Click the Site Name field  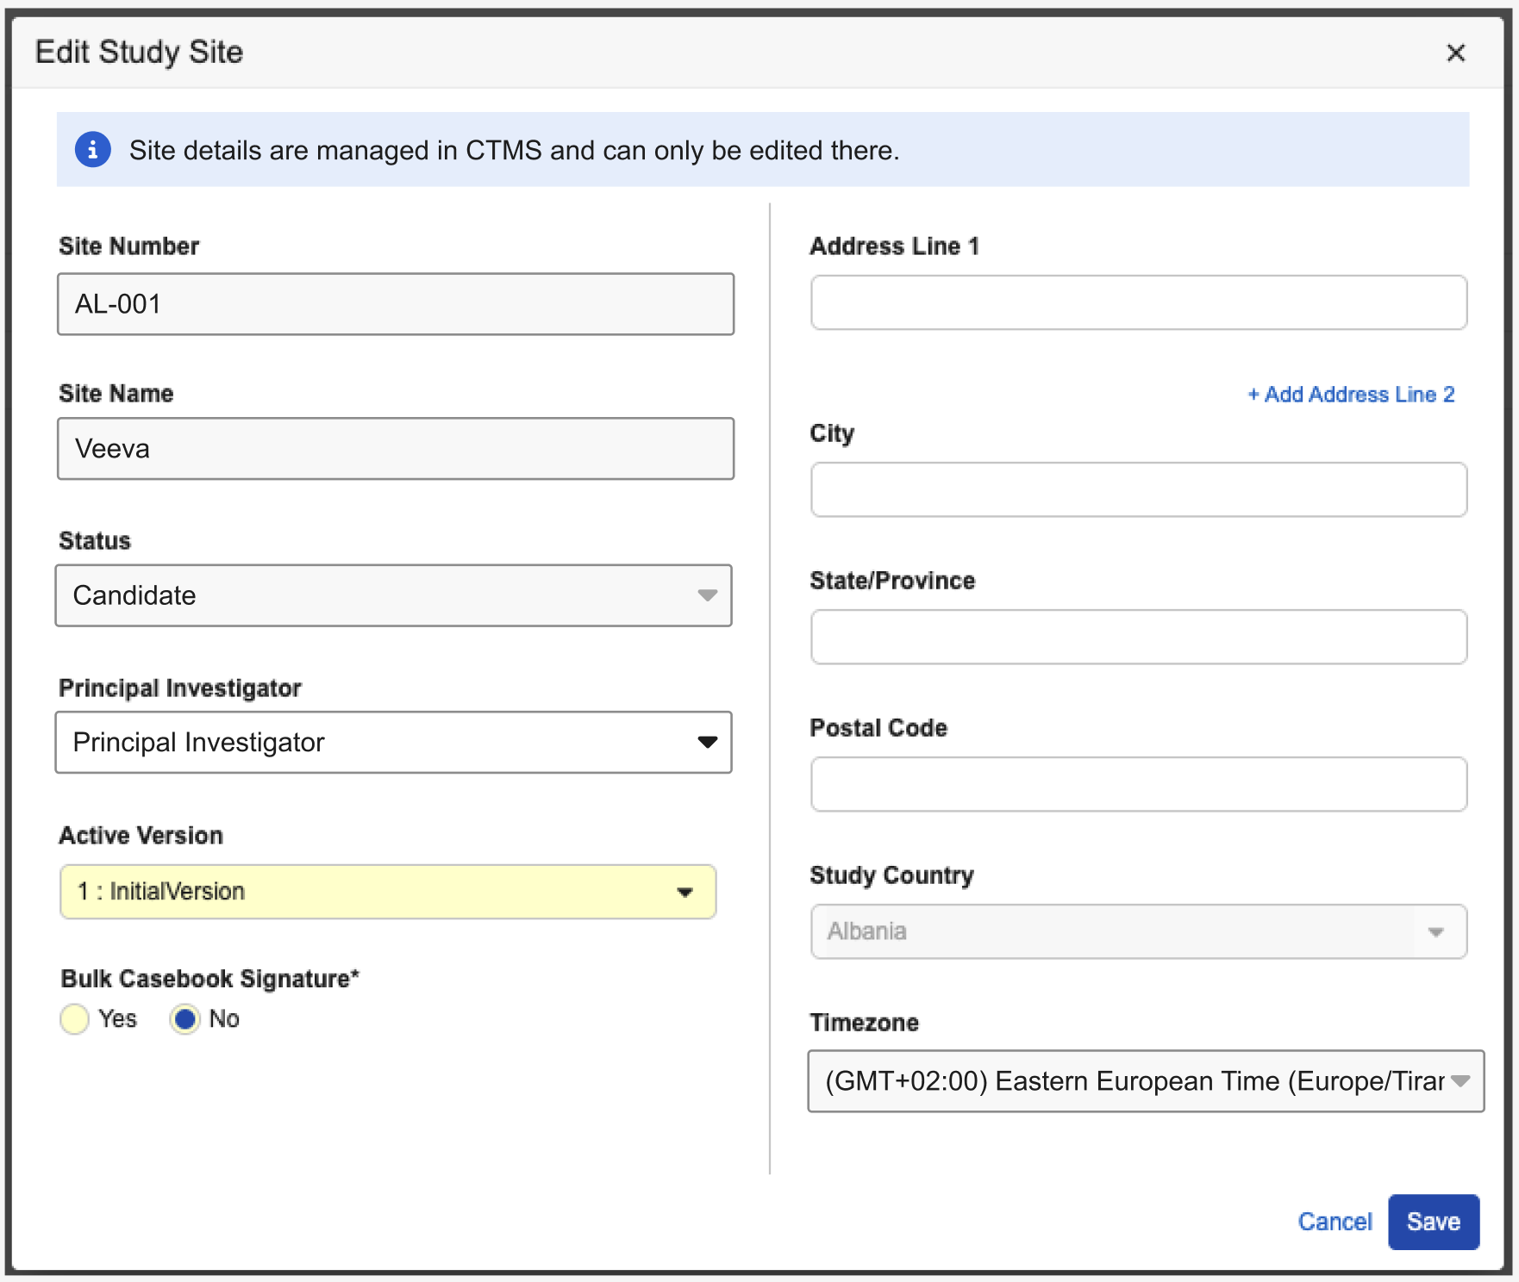396,449
